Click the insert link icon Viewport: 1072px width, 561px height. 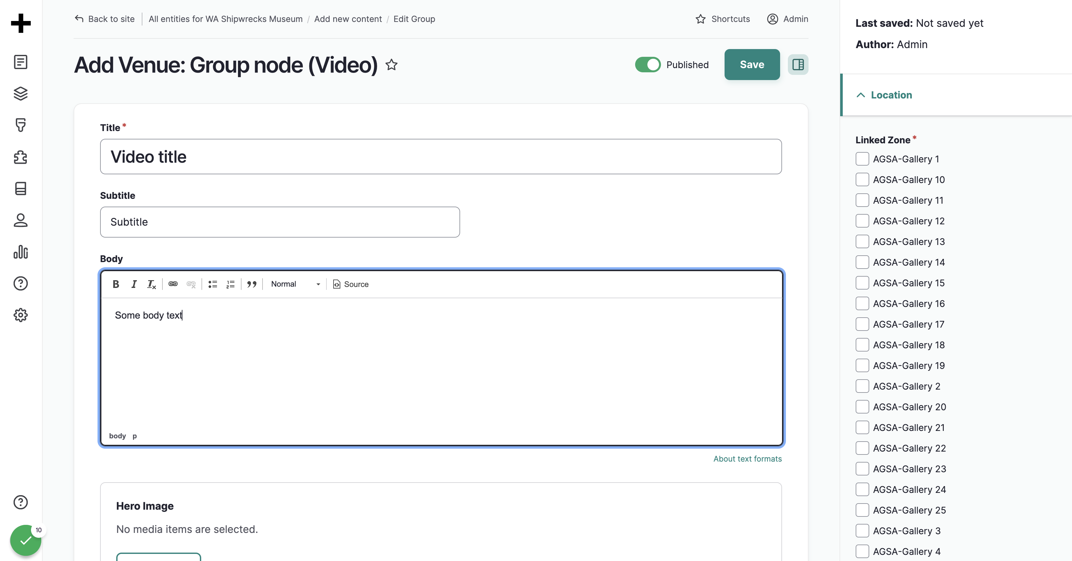173,284
